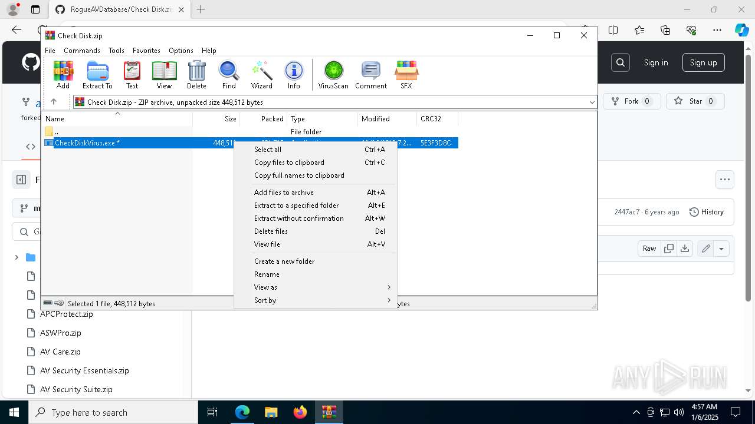Choose Copy full names to clipboard
755x424 pixels.
tap(316, 175)
